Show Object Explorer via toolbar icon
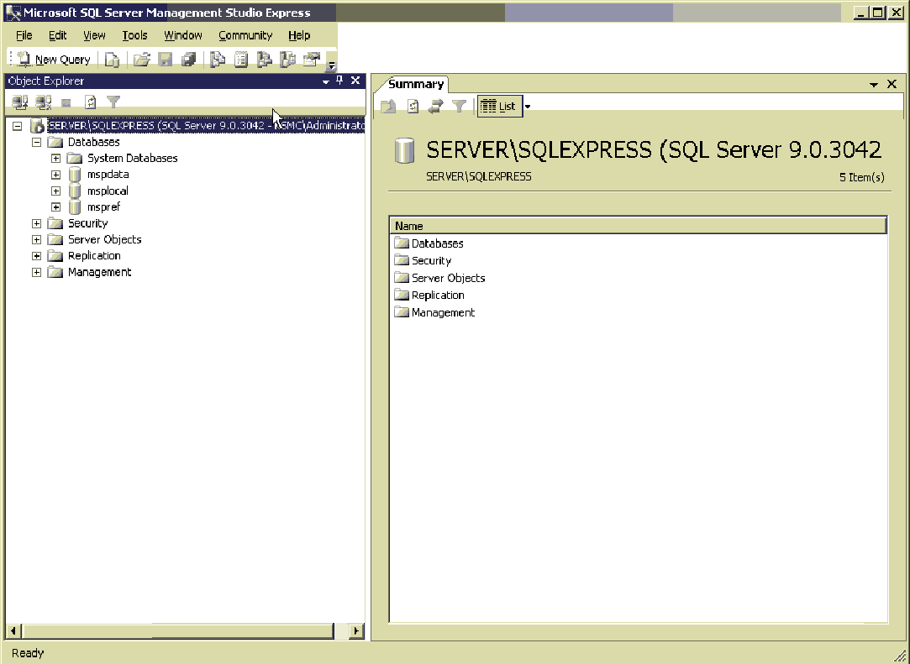 tap(265, 59)
